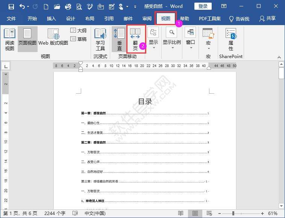Screen dimensions: 285x218
Task: Undo the last action
Action: click(22, 7)
